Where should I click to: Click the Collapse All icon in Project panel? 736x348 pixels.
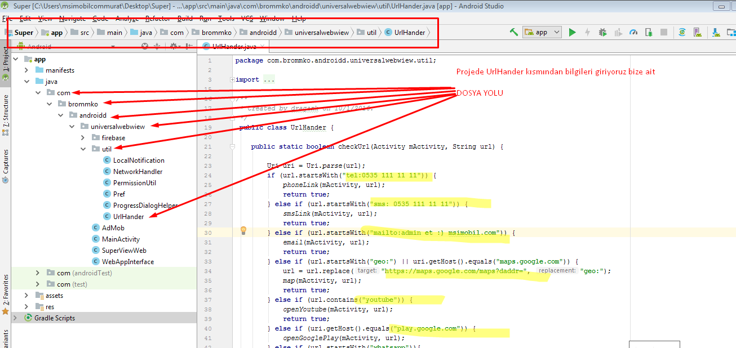157,47
